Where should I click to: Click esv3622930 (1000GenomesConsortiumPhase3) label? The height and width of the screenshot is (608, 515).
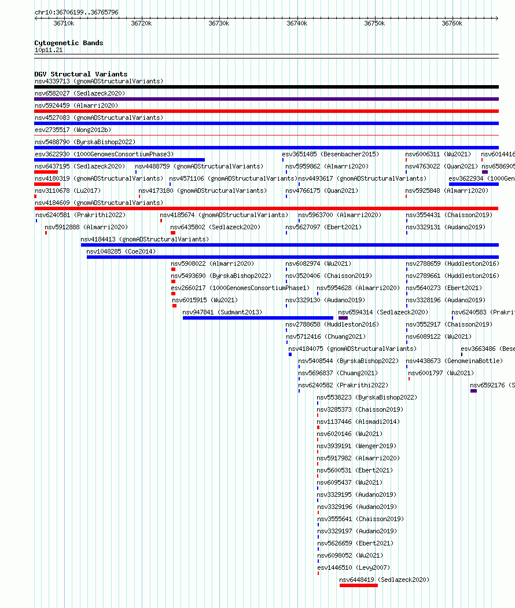(104, 154)
